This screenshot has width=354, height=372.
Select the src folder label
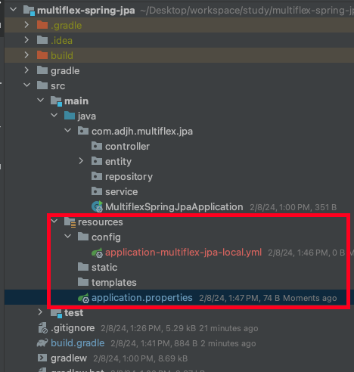point(57,86)
